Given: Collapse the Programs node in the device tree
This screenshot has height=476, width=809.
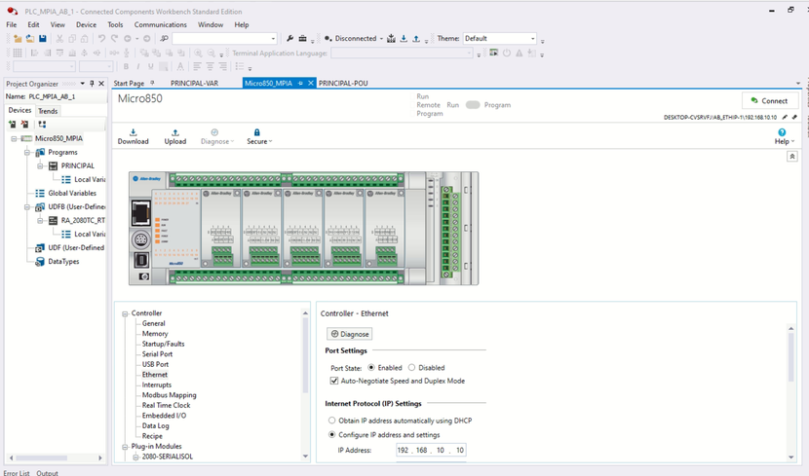Looking at the screenshot, I should (27, 153).
